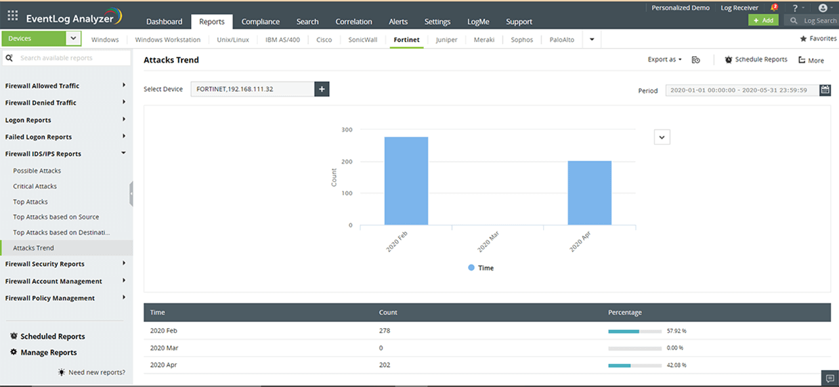Screen dimensions: 839x387
Task: Click the More chart icon
Action: (802, 60)
